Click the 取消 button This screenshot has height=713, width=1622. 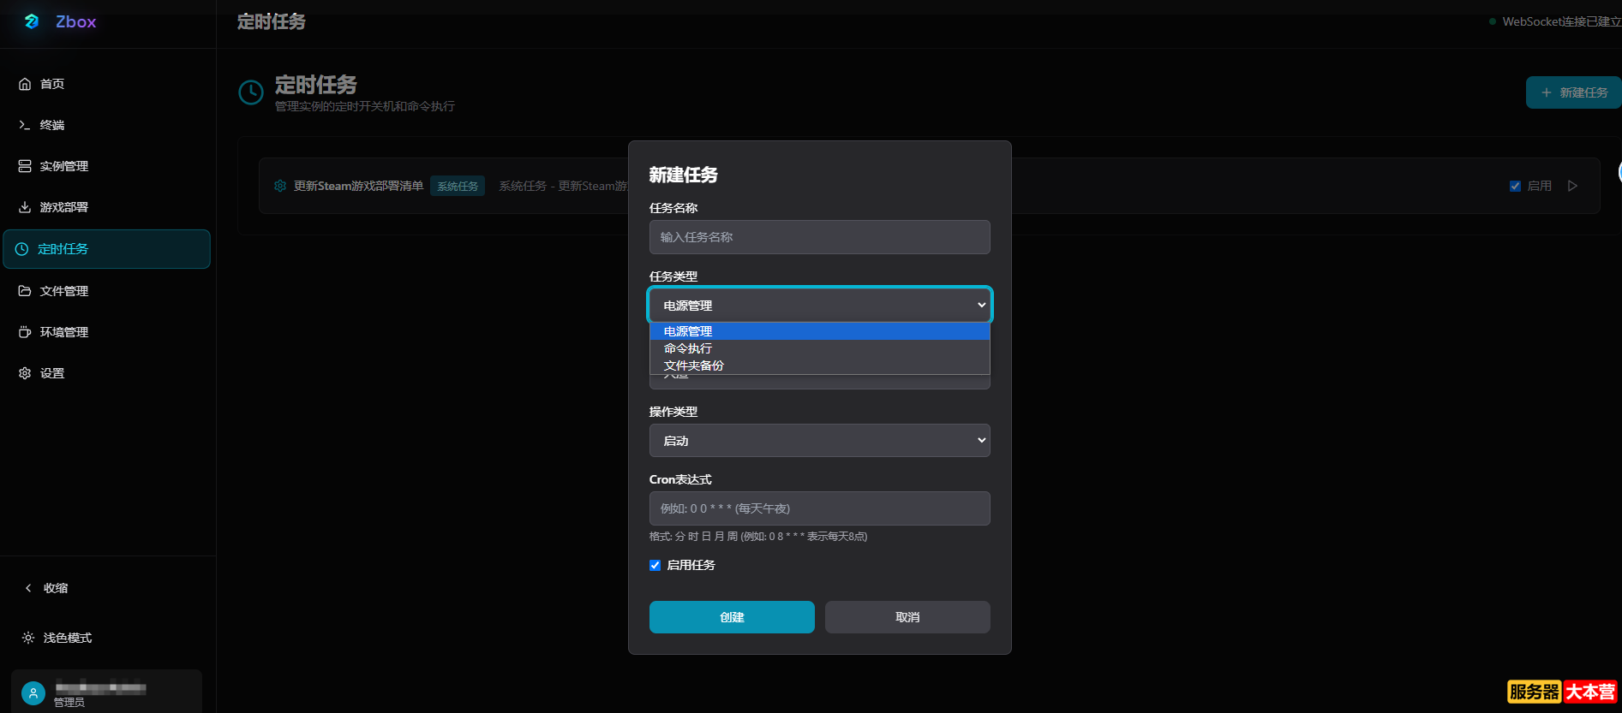(907, 617)
